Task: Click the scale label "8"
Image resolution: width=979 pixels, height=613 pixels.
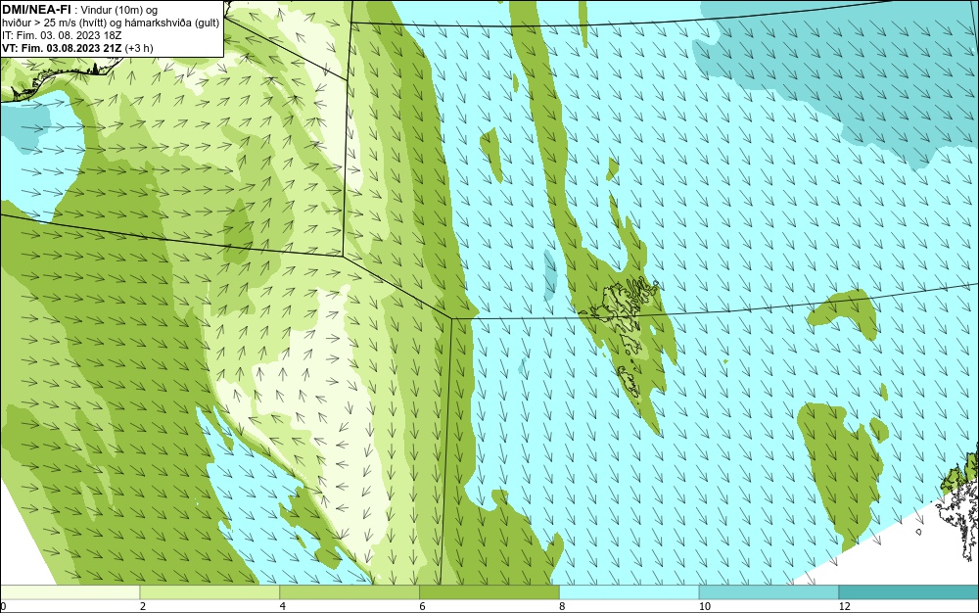Action: click(563, 606)
